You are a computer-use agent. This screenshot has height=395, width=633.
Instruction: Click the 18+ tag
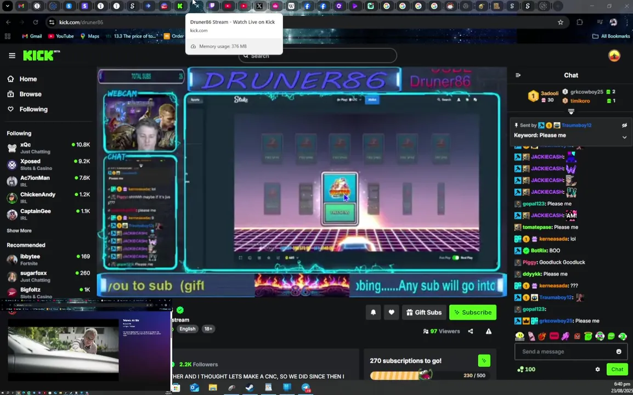(208, 329)
